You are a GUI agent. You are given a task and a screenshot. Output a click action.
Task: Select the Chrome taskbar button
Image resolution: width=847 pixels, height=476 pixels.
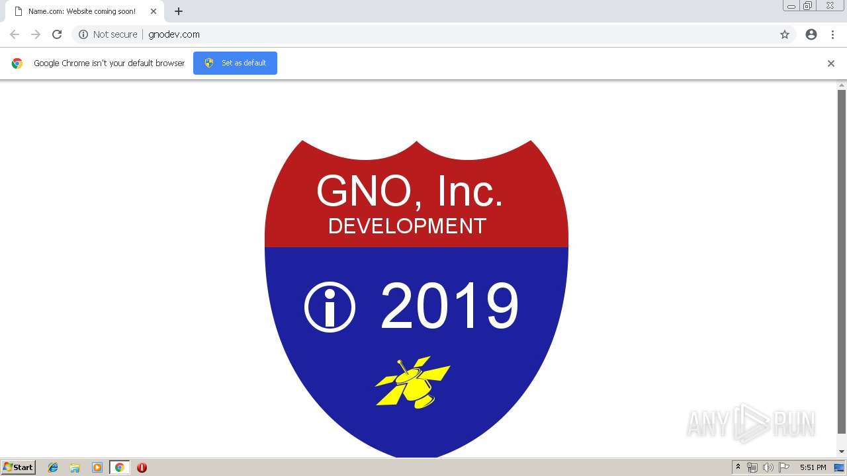[119, 467]
